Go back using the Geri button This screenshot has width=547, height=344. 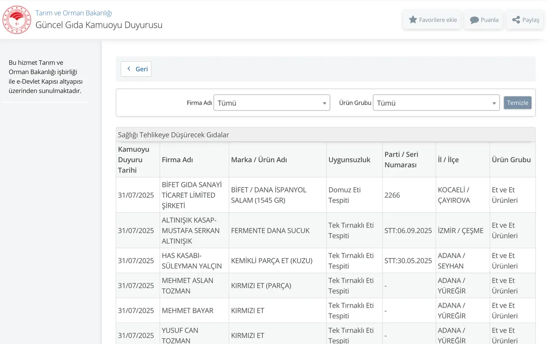136,69
